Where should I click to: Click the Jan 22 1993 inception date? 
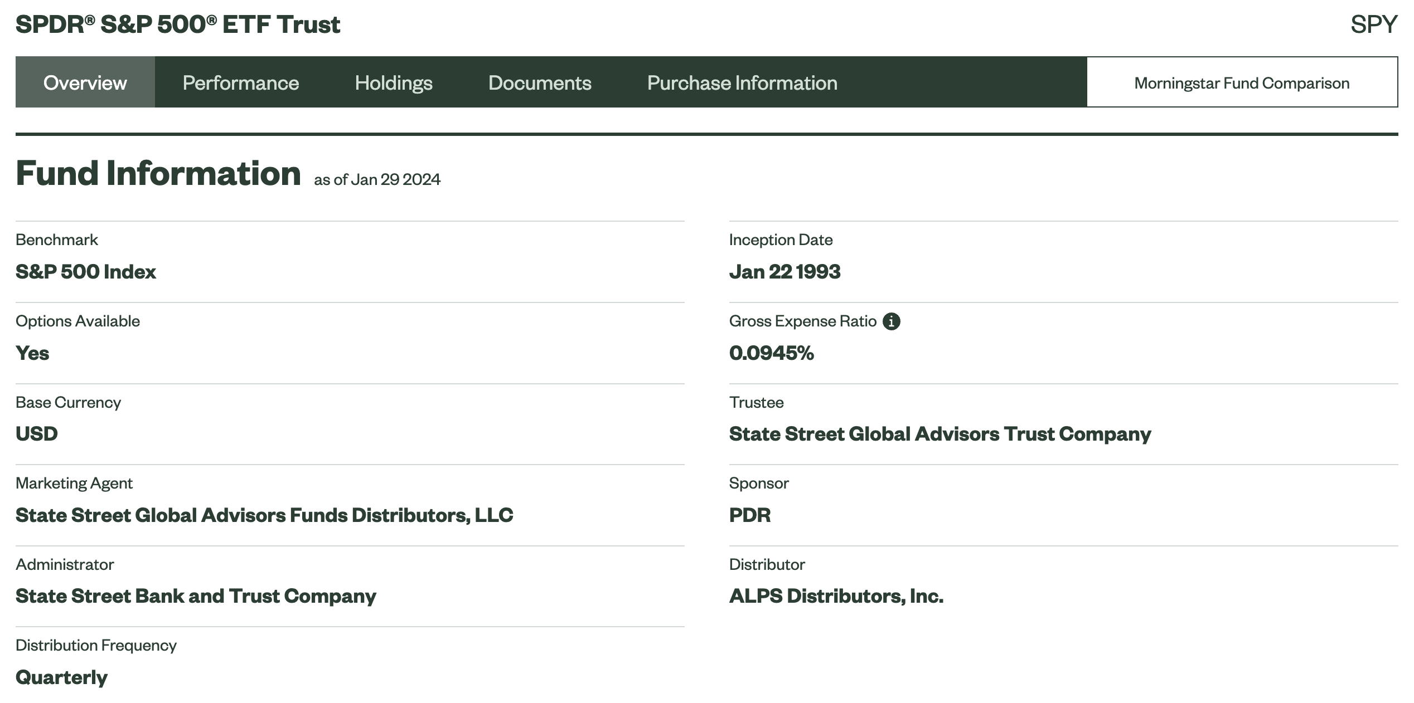tap(784, 272)
